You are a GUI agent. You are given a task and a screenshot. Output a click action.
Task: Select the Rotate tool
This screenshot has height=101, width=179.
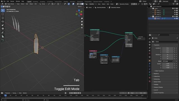click(x=3, y=22)
